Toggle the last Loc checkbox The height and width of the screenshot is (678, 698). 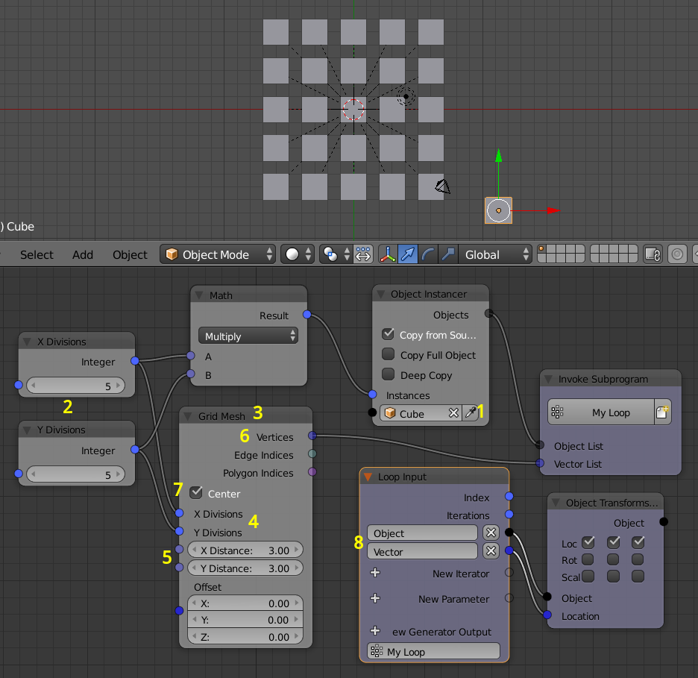click(x=638, y=542)
